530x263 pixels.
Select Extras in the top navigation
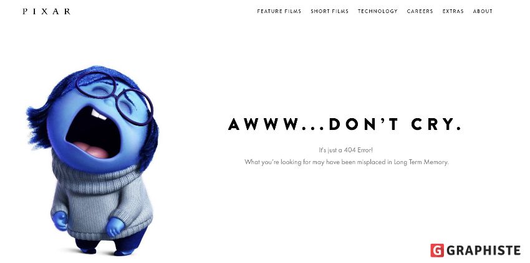(453, 11)
